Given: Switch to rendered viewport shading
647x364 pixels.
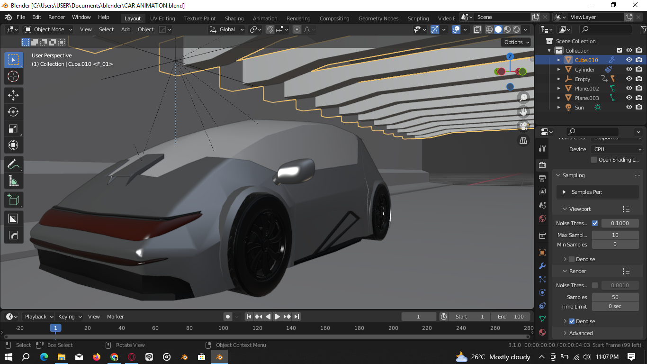Looking at the screenshot, I should 516,29.
